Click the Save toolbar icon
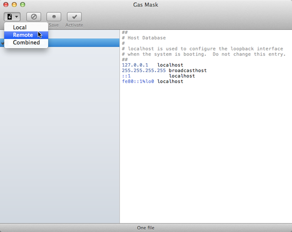Screen dimensions: 292x232 pyautogui.click(x=54, y=17)
